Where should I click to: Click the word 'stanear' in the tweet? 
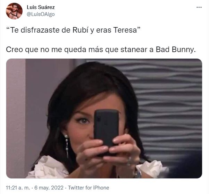tap(134, 50)
